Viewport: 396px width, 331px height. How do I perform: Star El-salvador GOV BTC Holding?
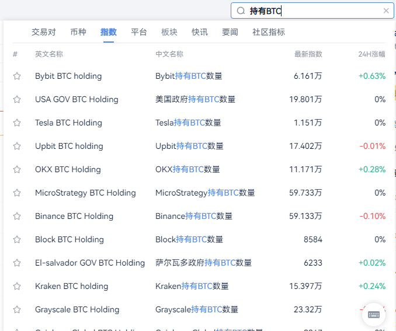[17, 263]
